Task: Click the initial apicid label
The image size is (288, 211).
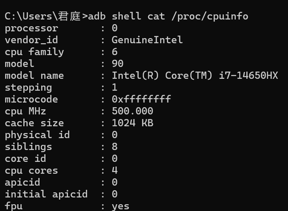Action: tap(46, 194)
